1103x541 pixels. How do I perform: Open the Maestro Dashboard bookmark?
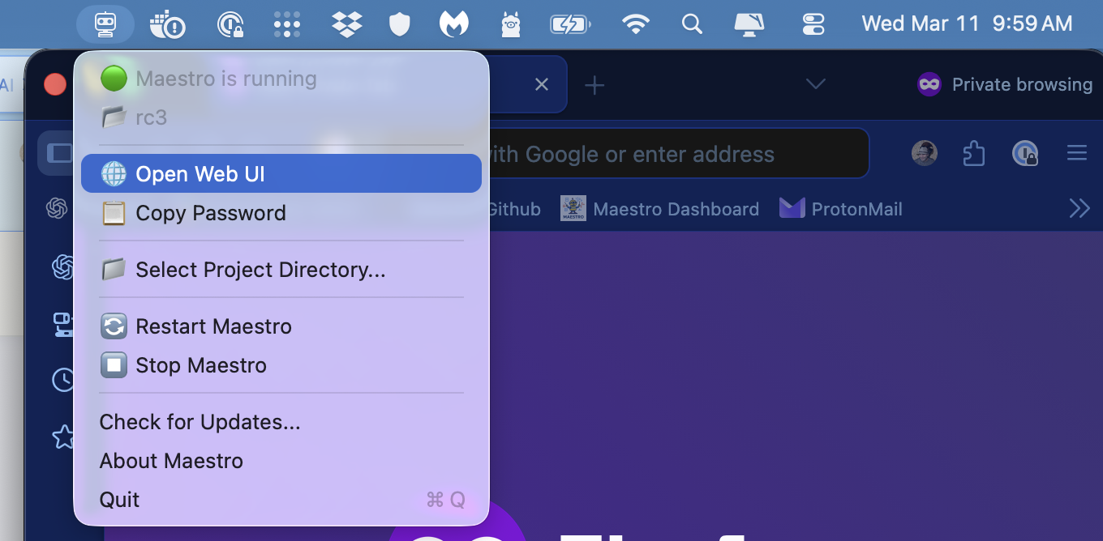659,209
